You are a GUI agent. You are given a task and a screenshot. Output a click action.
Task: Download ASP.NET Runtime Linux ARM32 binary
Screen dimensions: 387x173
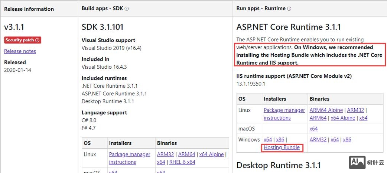(x=355, y=110)
